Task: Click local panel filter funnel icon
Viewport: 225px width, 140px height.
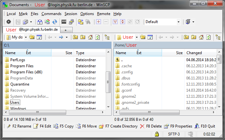Action: pyautogui.click(x=39, y=37)
